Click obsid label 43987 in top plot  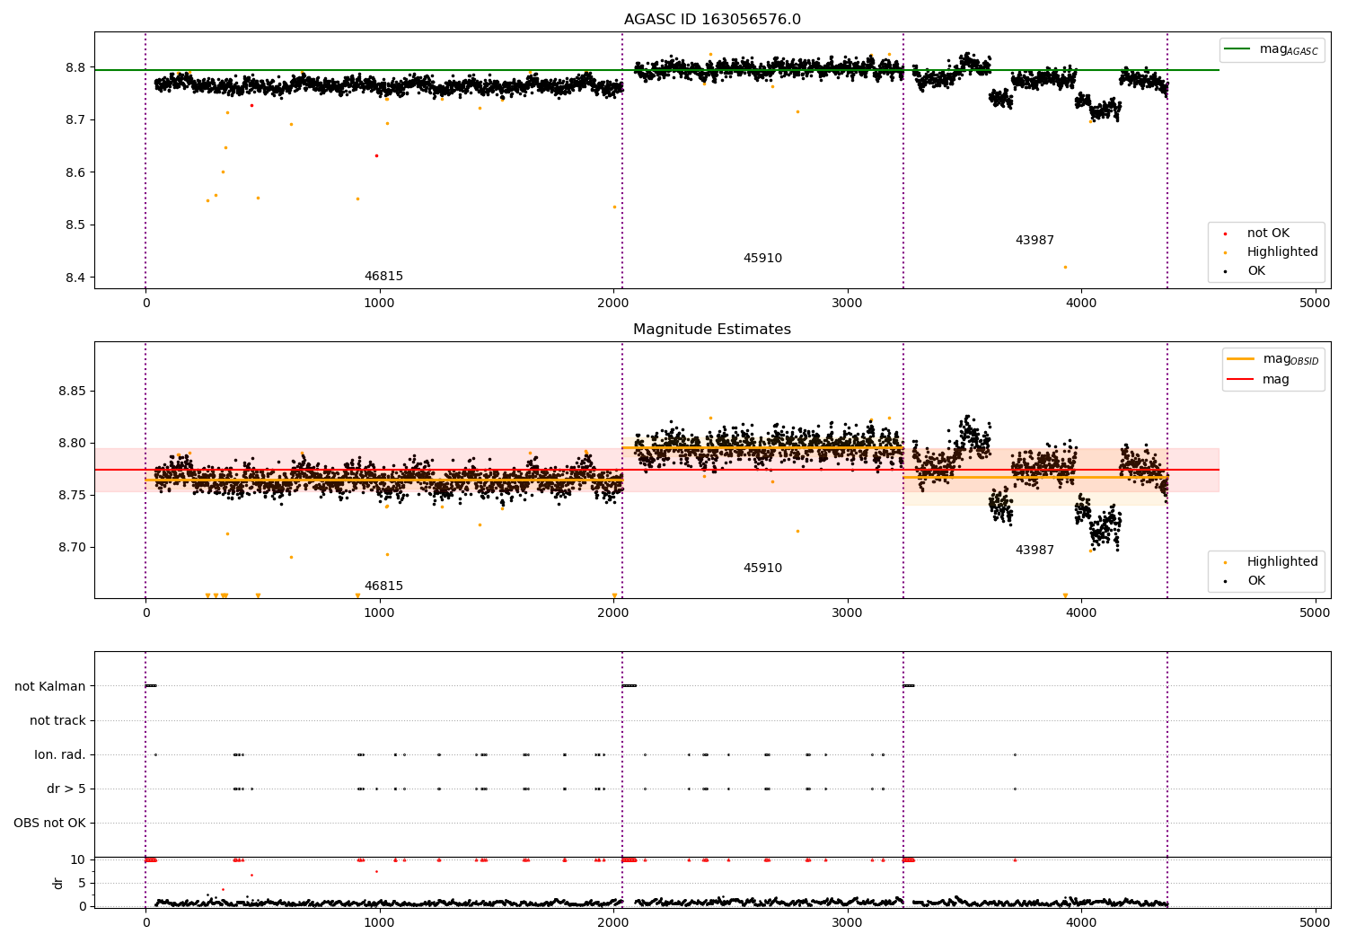pos(1034,241)
